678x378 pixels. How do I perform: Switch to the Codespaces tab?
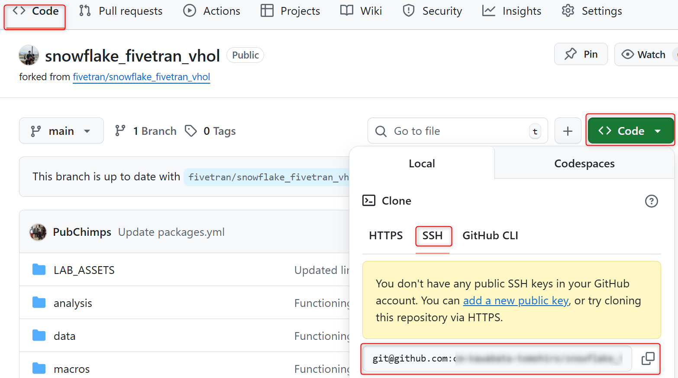(584, 163)
